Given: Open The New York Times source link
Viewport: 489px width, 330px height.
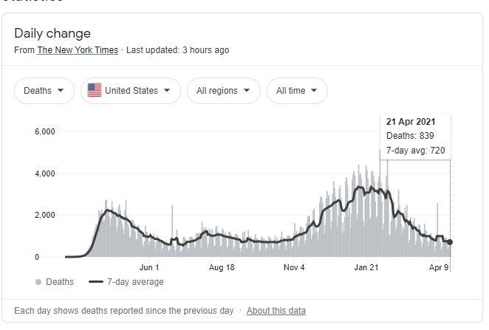Looking at the screenshot, I should (x=79, y=50).
